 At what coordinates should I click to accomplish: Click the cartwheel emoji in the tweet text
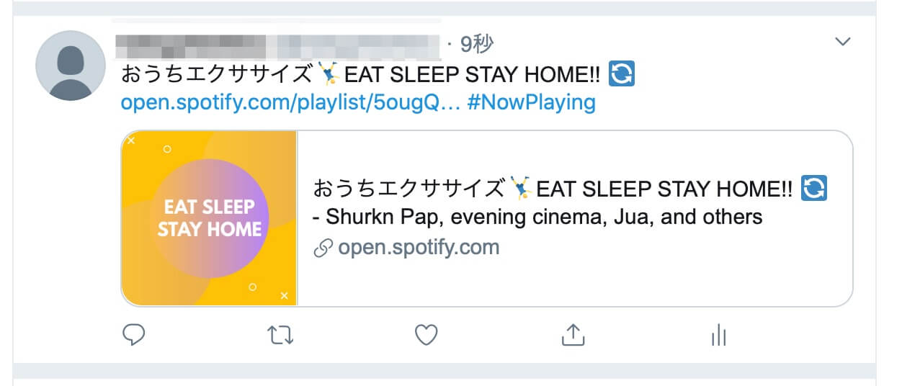point(328,74)
